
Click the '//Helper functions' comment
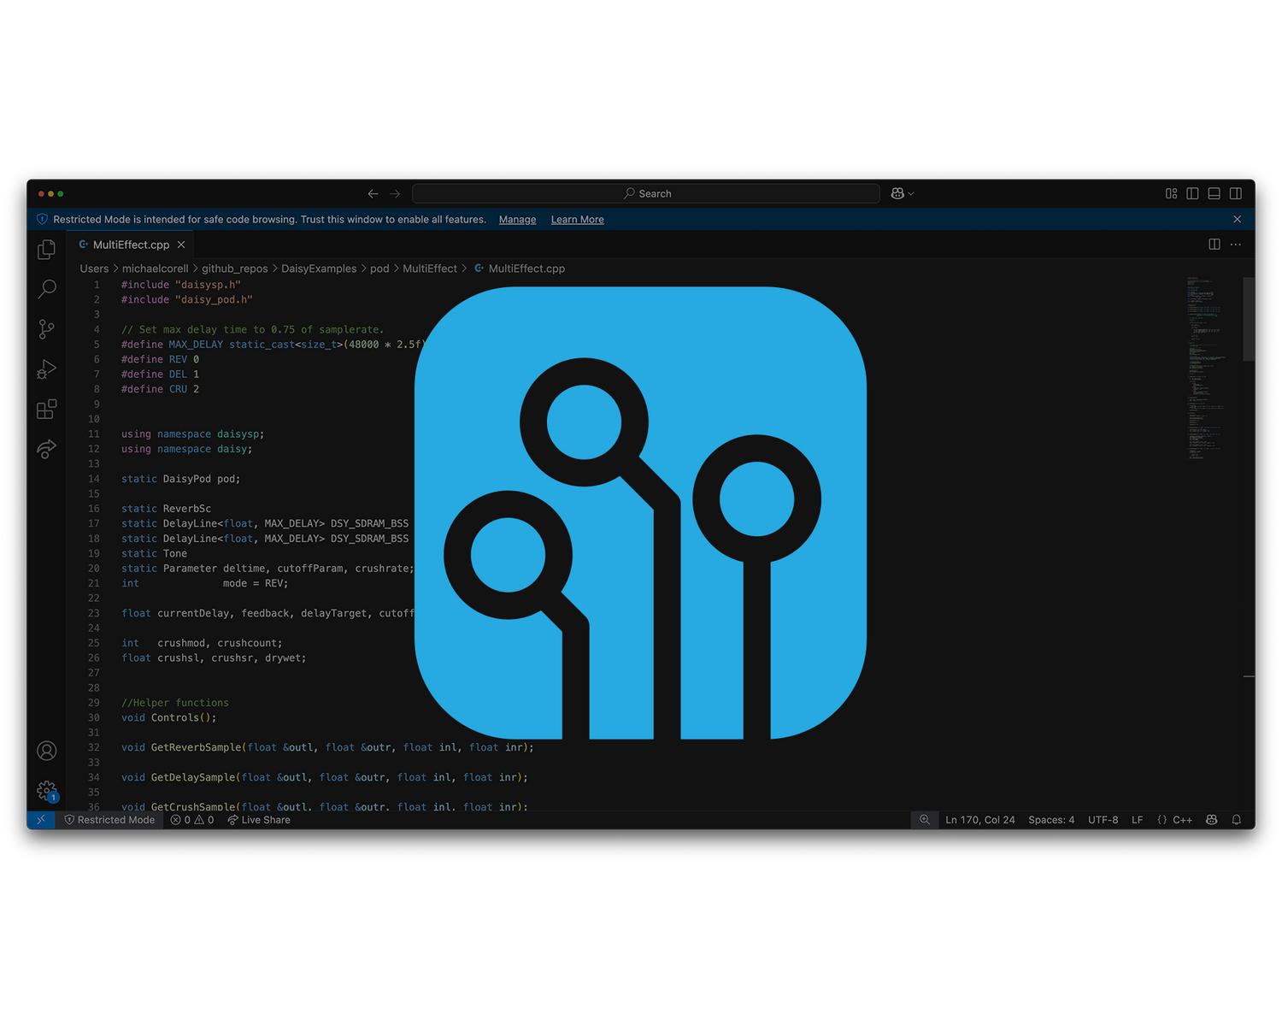[174, 703]
